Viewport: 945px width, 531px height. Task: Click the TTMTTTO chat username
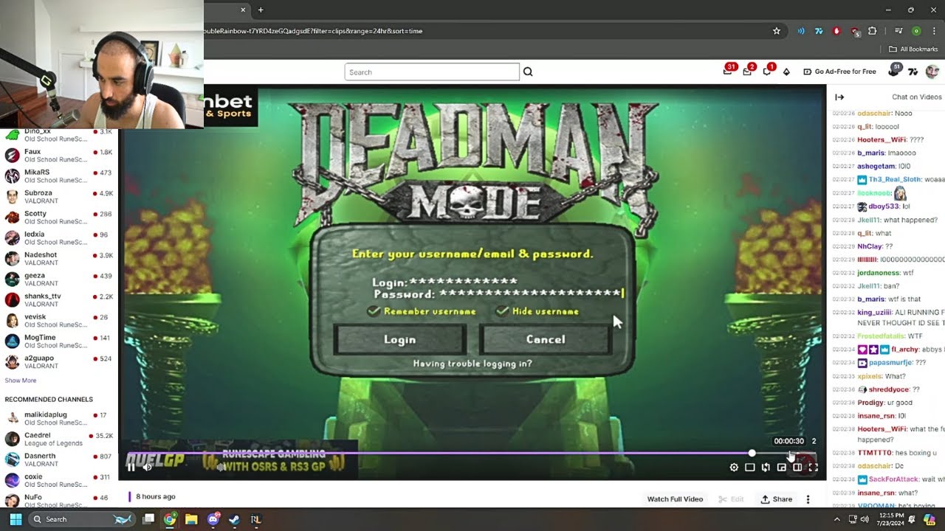[x=875, y=452]
